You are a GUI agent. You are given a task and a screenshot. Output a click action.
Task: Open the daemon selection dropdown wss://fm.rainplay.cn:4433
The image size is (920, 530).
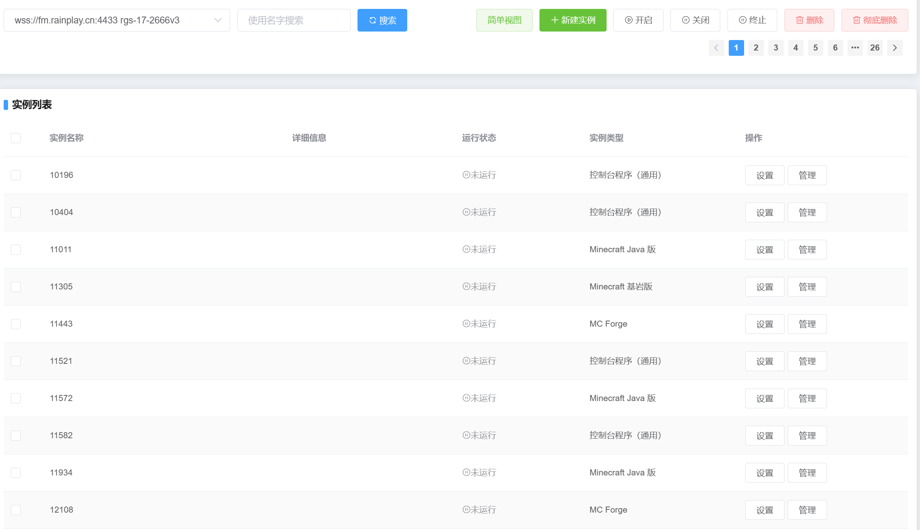pos(117,20)
